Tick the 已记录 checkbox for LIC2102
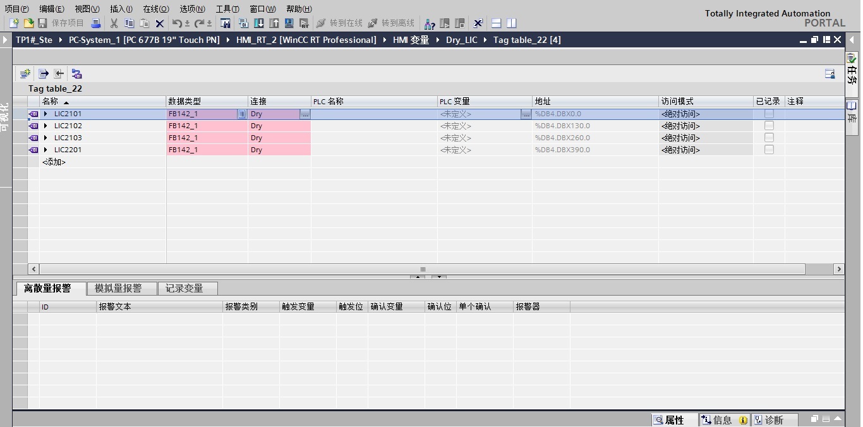The width and height of the screenshot is (863, 427). coord(769,126)
